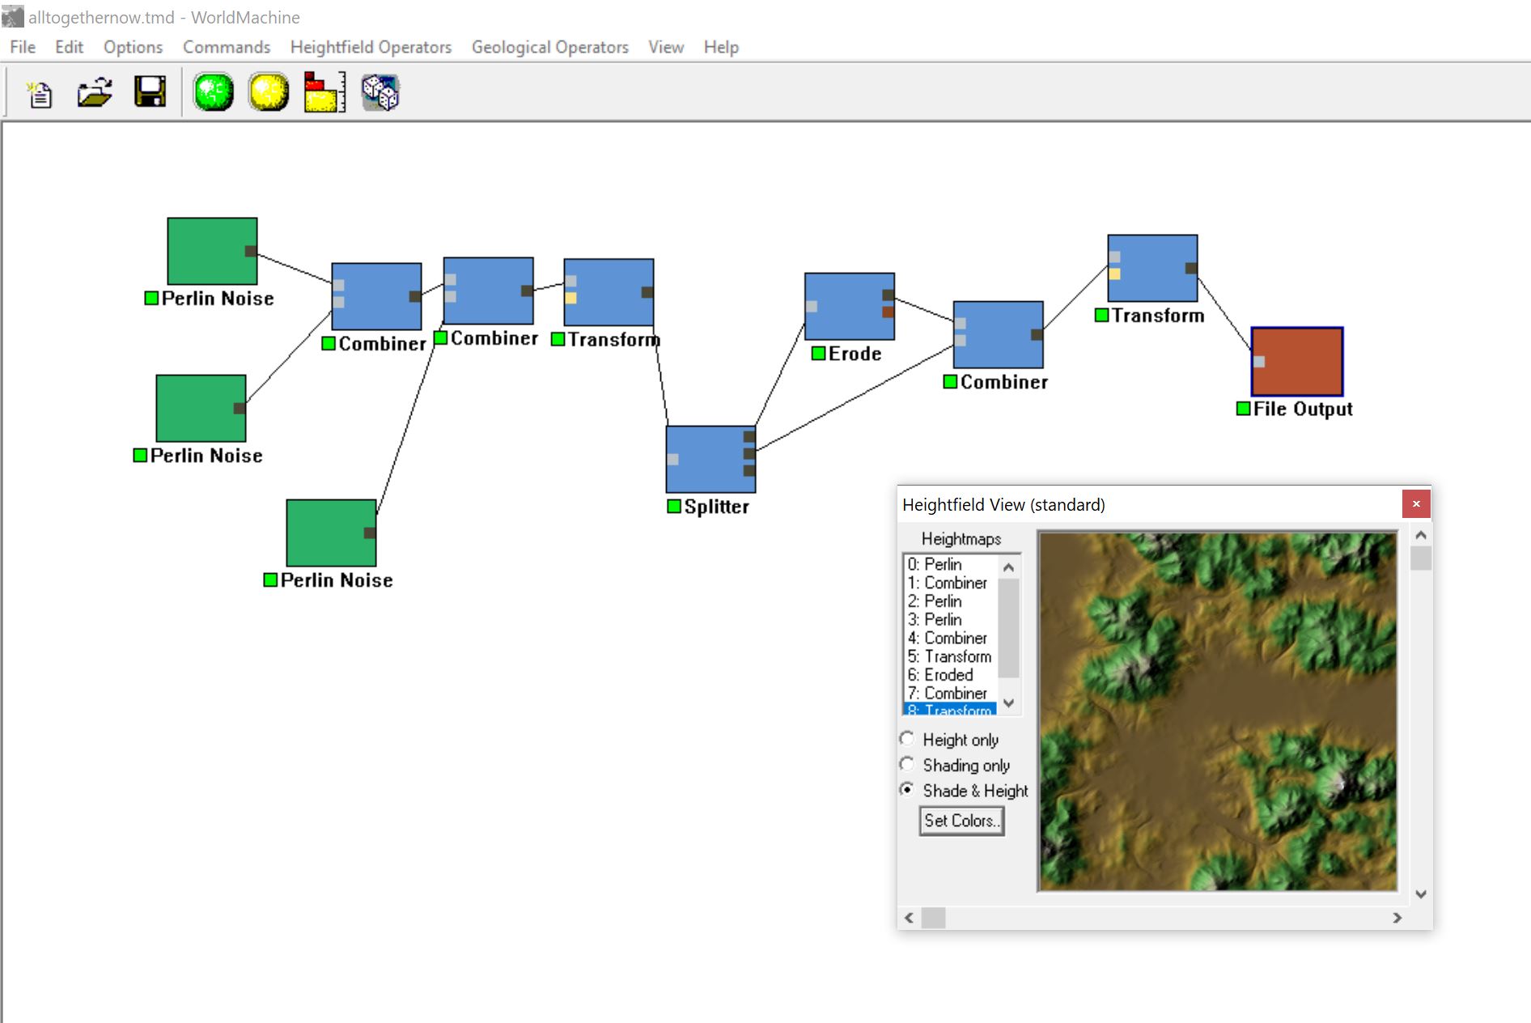The width and height of the screenshot is (1531, 1023).
Task: Select 6: Eroded in the Heightmaps list
Action: pyautogui.click(x=940, y=675)
